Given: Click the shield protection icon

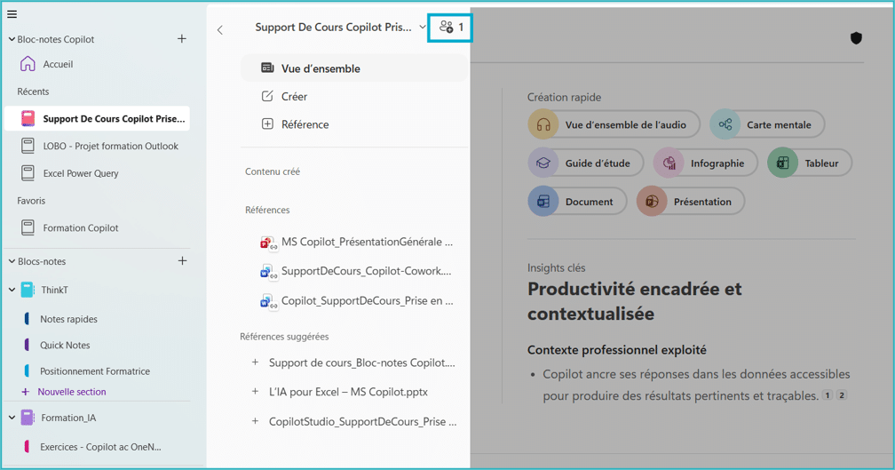Looking at the screenshot, I should [x=856, y=38].
